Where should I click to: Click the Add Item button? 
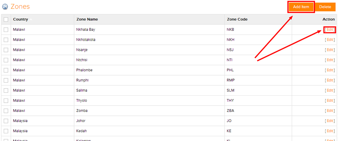[301, 7]
